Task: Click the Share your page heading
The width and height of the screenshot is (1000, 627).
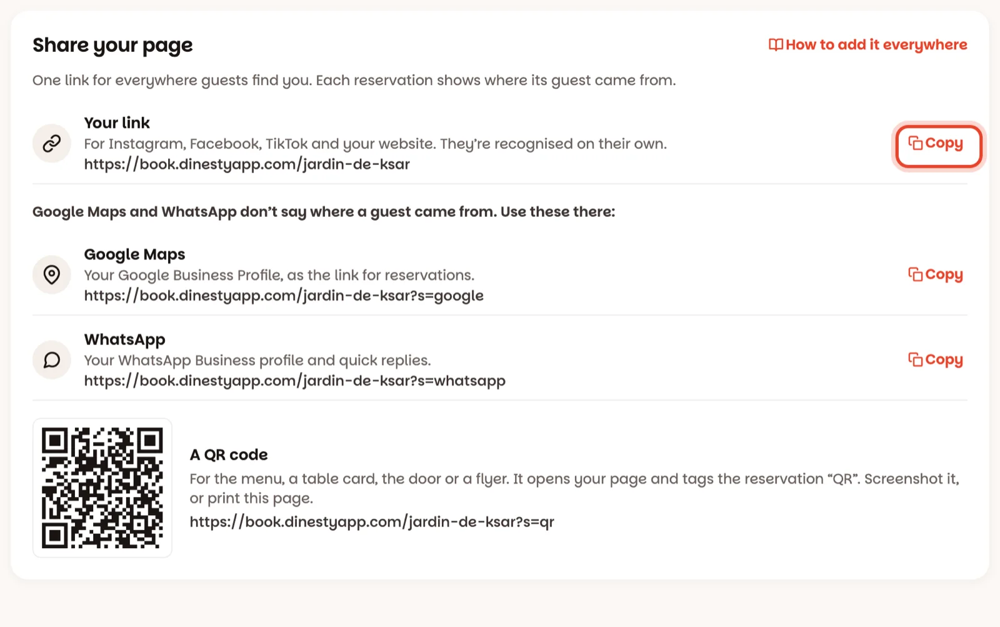Action: (112, 45)
